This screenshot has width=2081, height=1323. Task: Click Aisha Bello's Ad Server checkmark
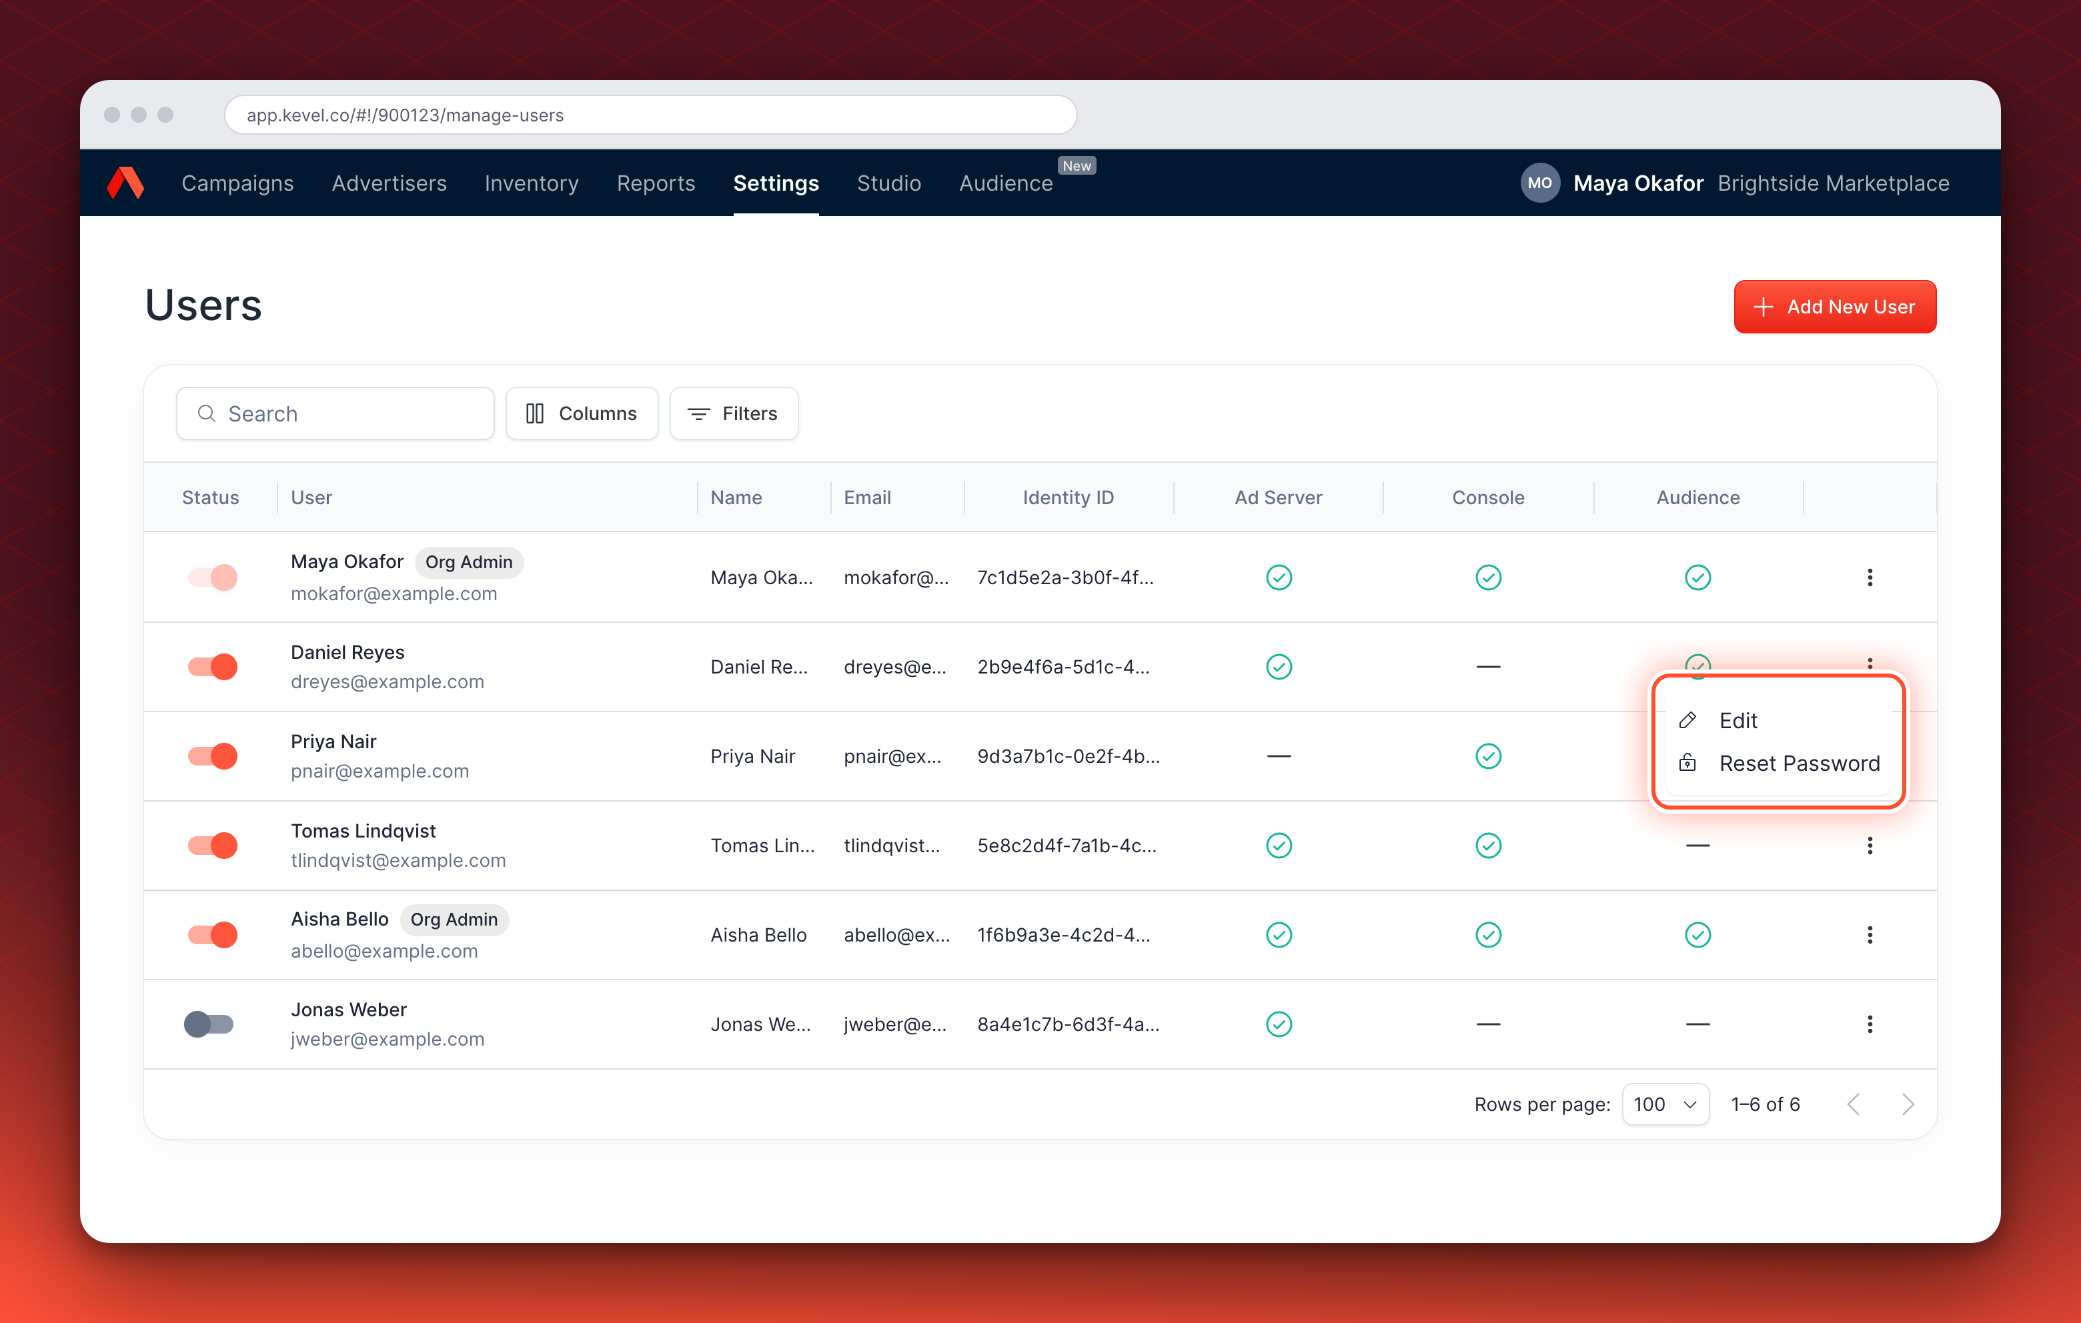(1278, 935)
